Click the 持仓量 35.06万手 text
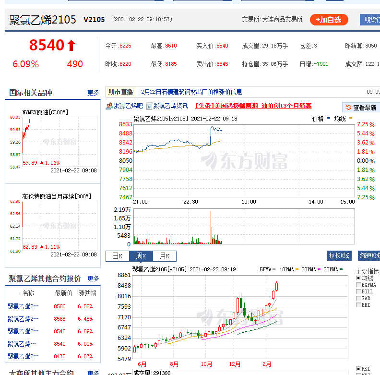 (x=265, y=64)
